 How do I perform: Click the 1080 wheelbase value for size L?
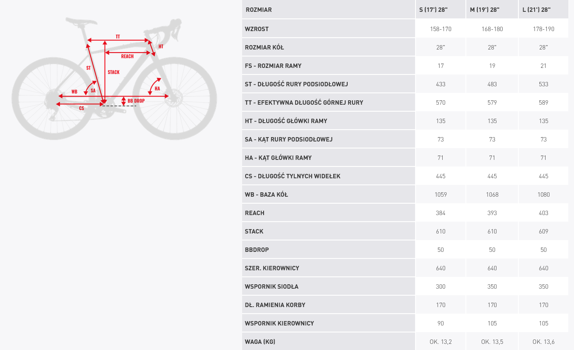(543, 194)
